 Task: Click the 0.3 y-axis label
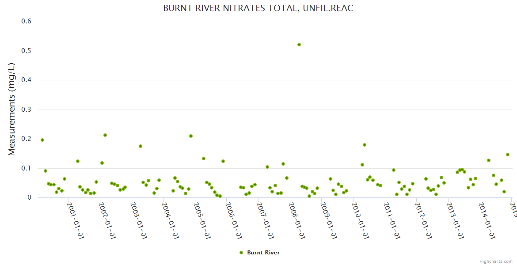[x=26, y=110]
